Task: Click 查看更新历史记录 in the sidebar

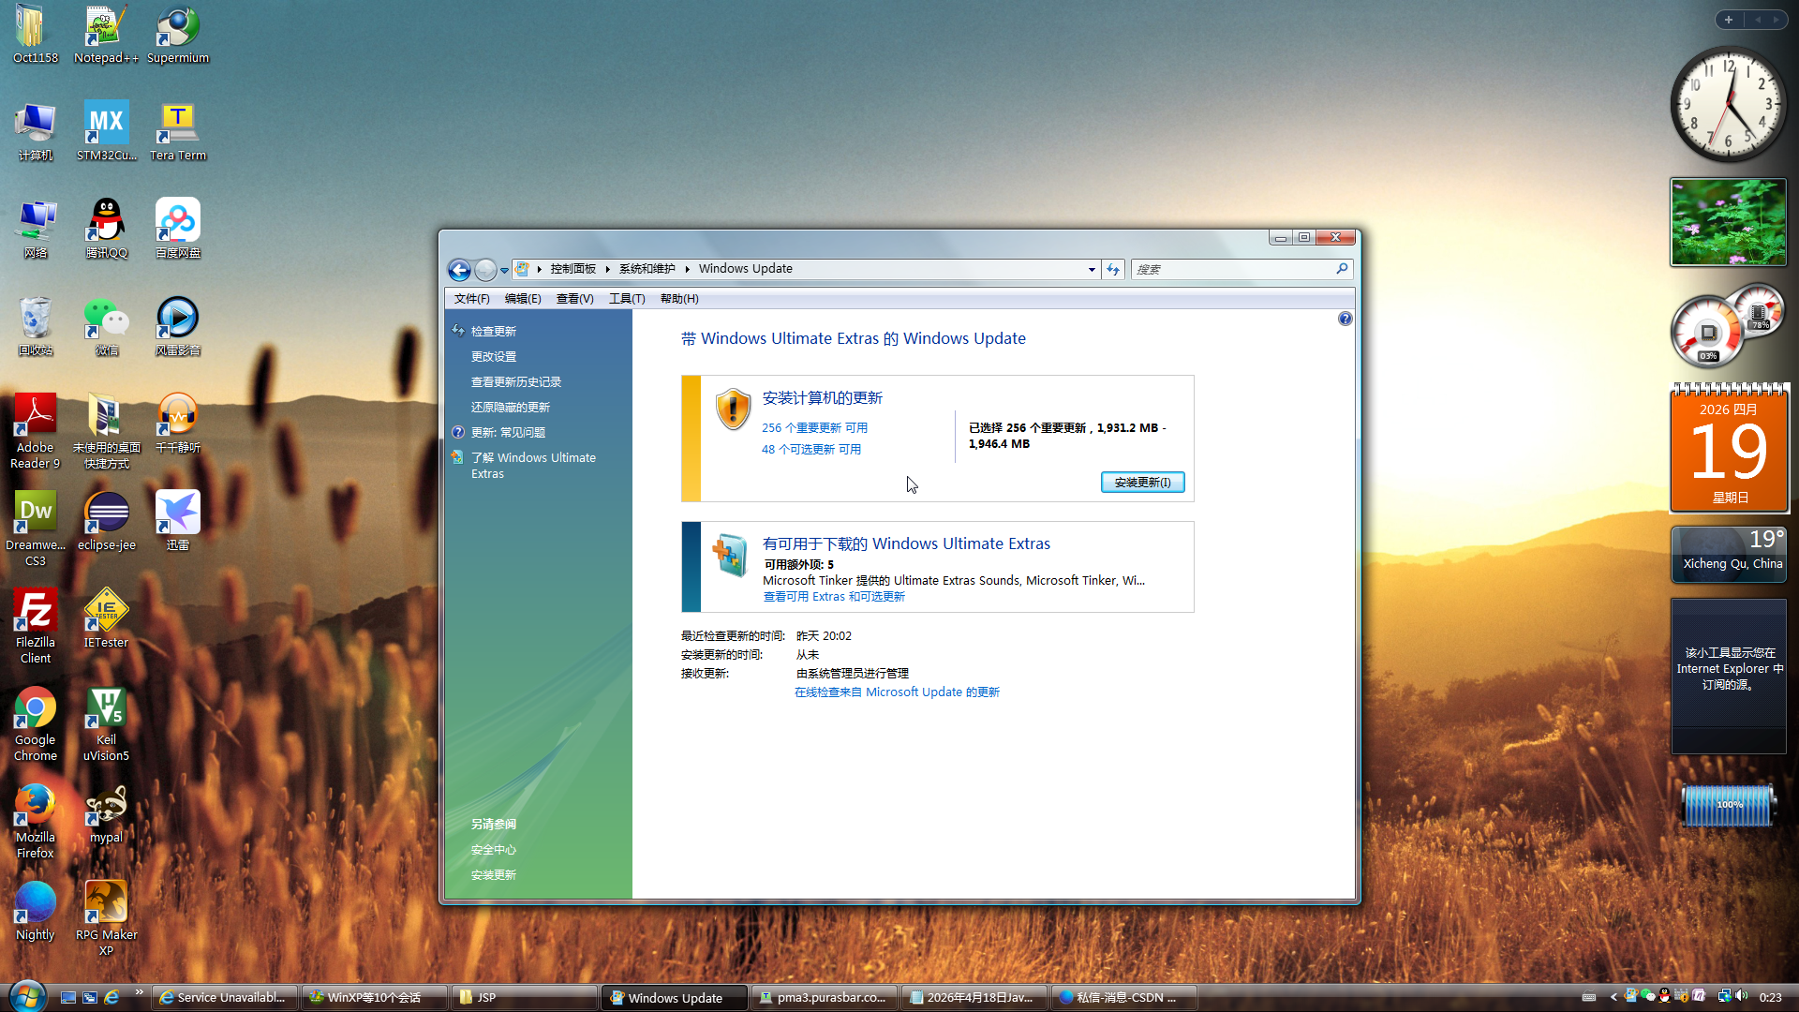Action: (515, 381)
